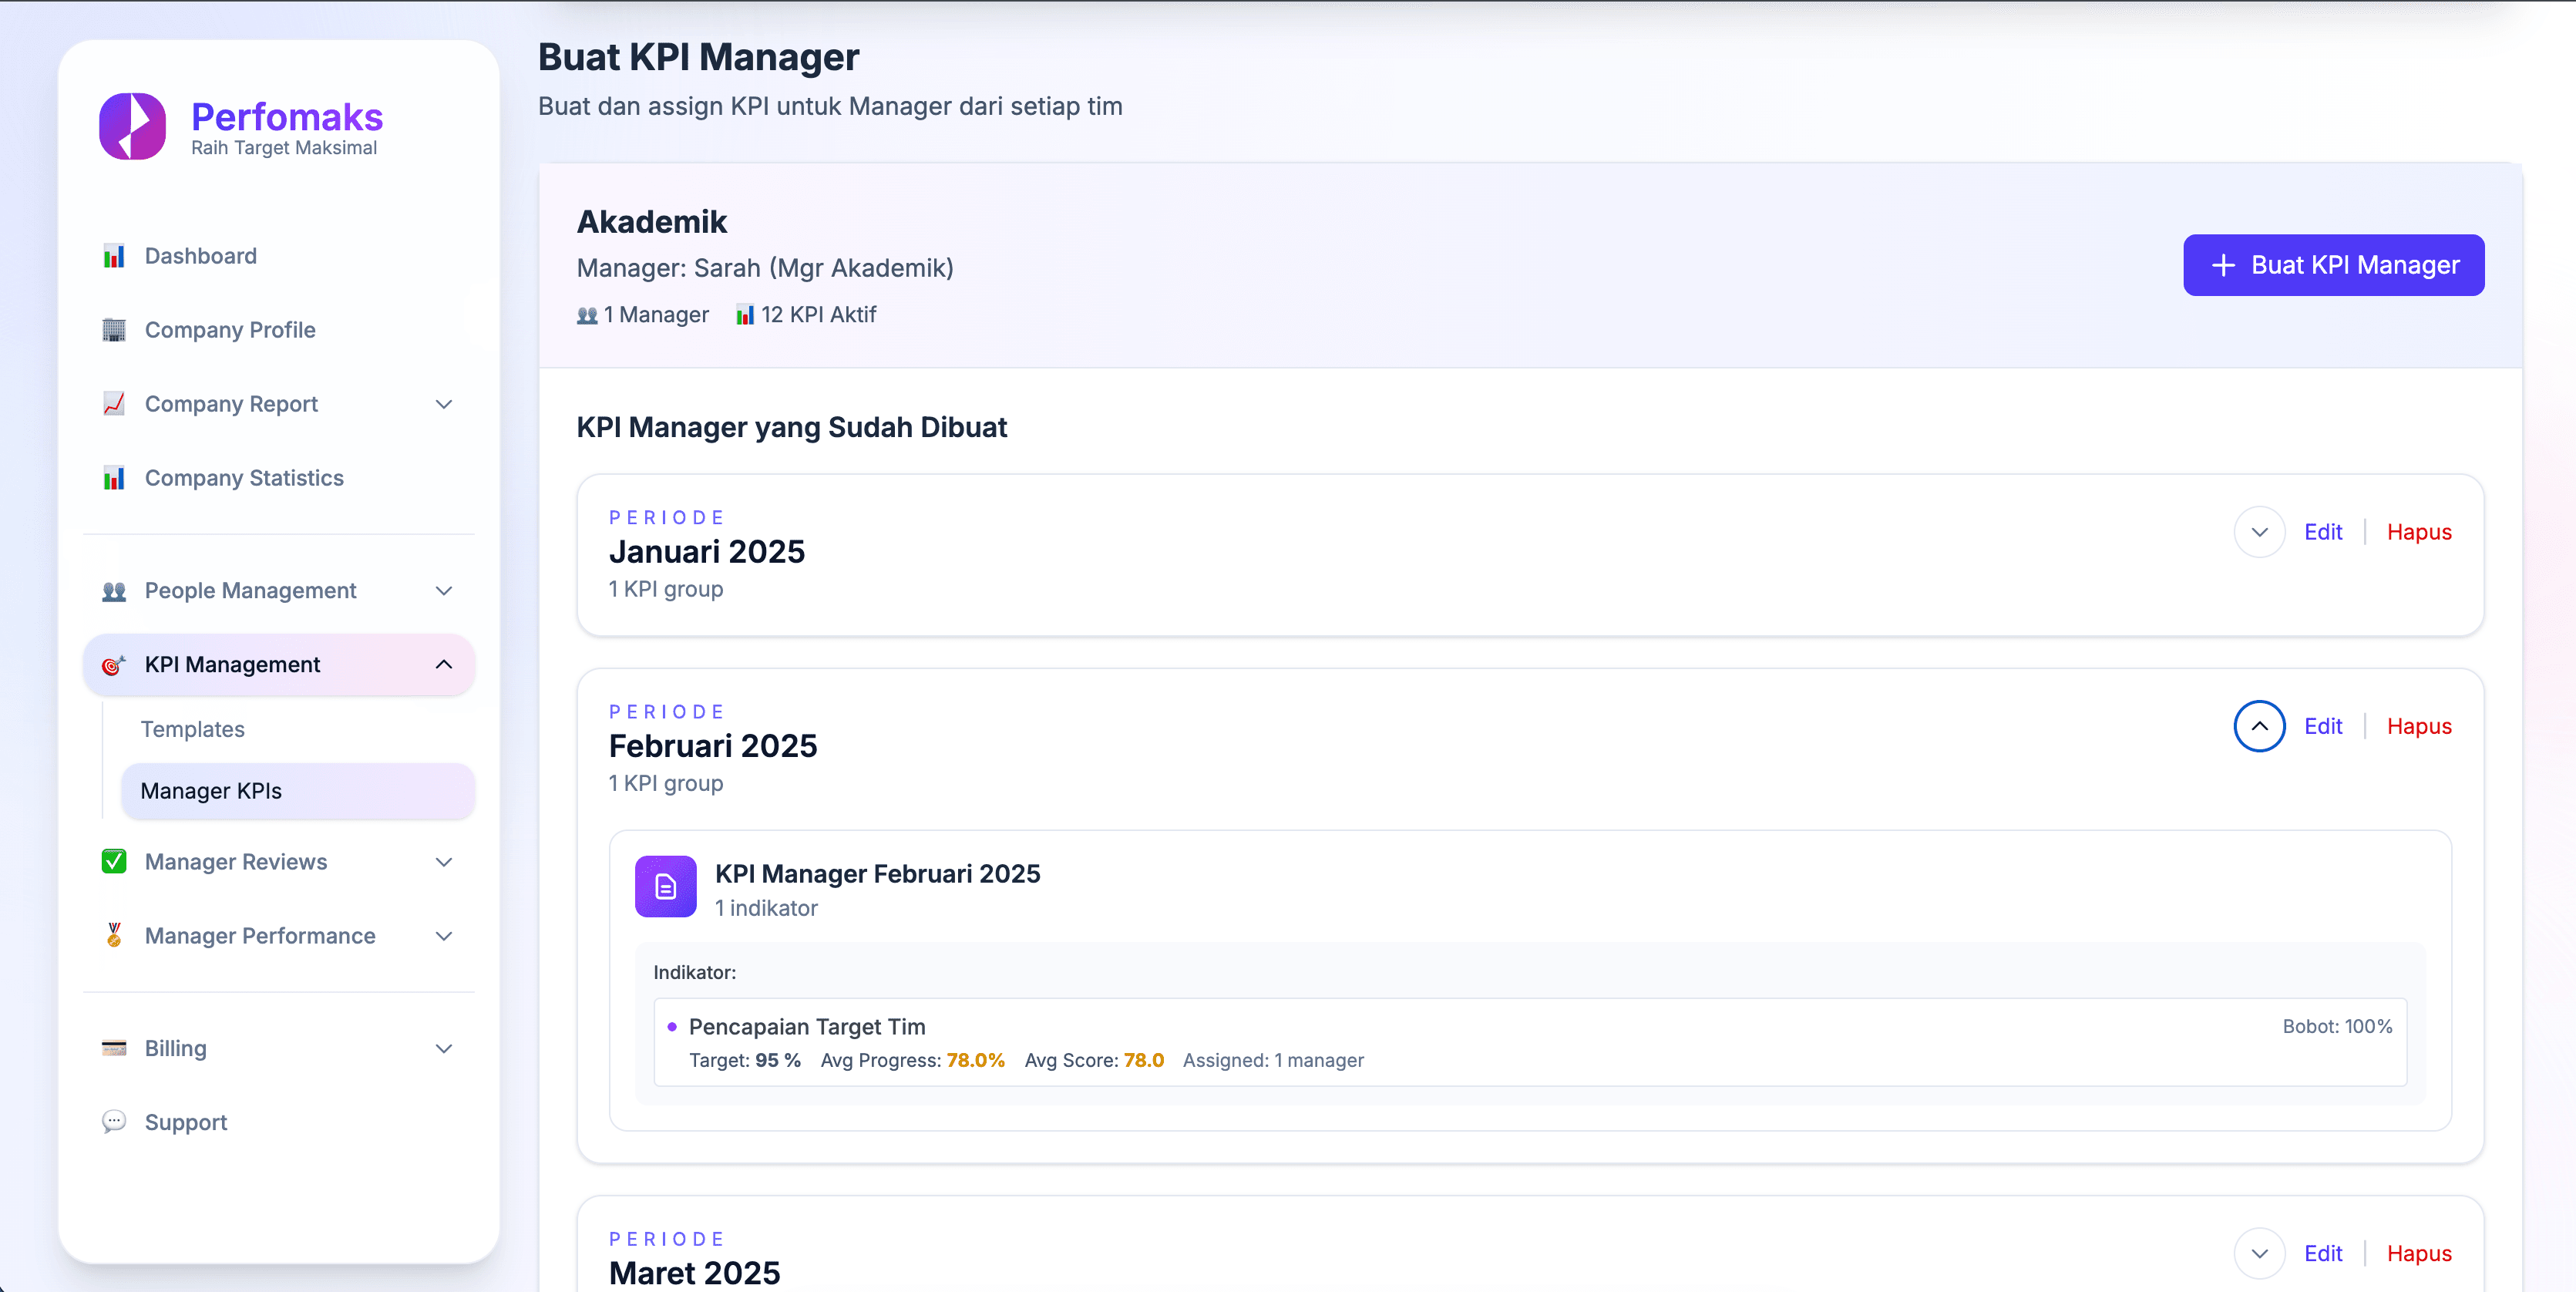
Task: Click Edit link for Januari 2025
Action: tap(2322, 532)
